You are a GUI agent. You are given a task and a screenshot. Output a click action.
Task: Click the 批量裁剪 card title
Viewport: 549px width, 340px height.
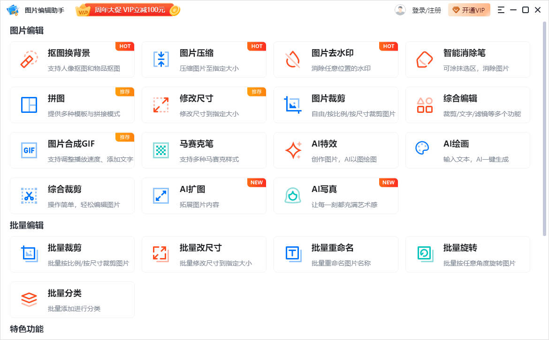tap(65, 248)
